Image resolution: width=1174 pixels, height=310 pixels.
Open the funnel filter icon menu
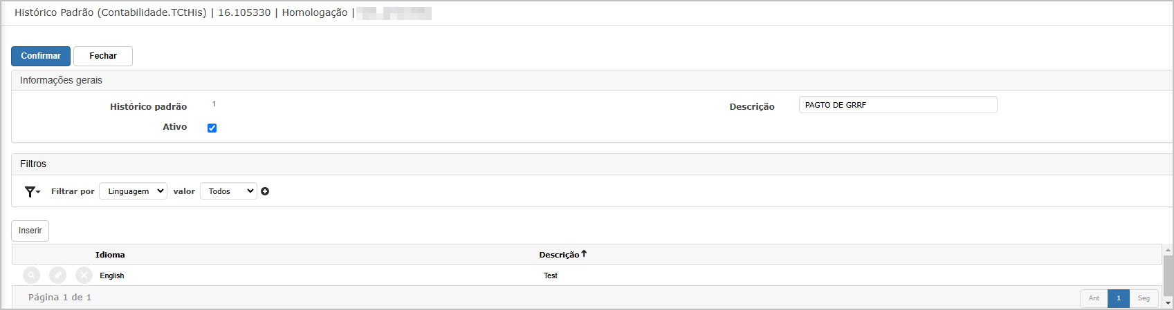32,191
